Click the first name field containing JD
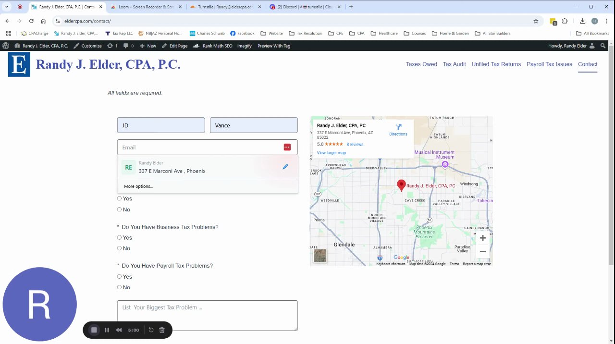Viewport: 615px width, 344px height. coord(161,125)
